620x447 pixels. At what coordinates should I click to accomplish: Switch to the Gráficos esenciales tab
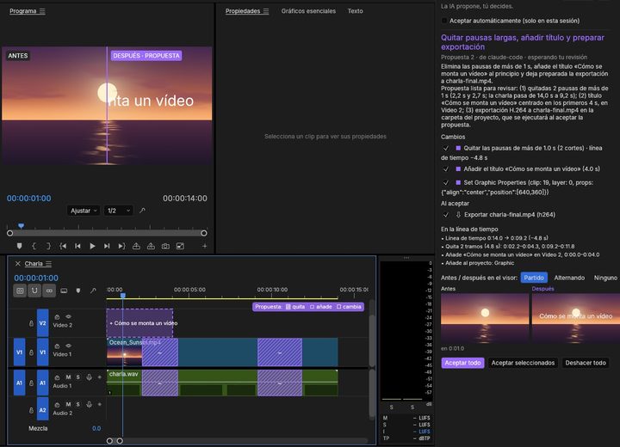[308, 11]
